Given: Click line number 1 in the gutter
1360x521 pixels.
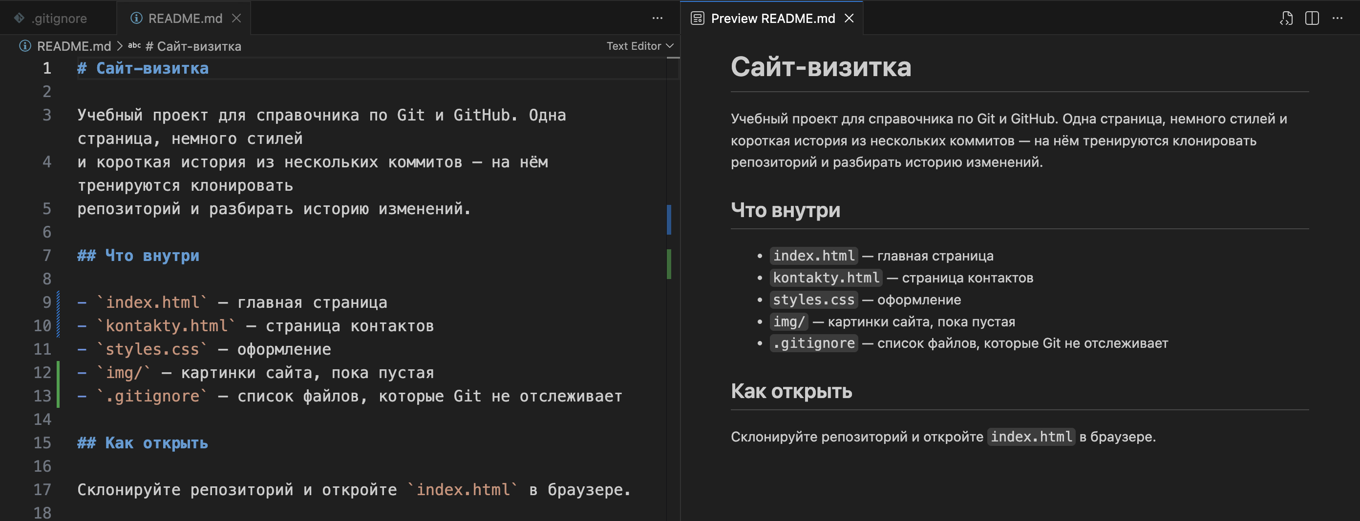Looking at the screenshot, I should (47, 69).
